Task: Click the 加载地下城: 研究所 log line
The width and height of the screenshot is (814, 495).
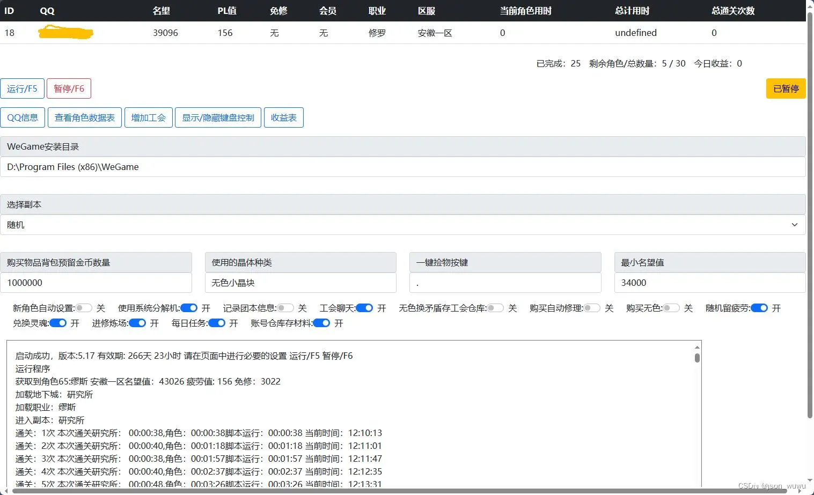Action: [54, 394]
